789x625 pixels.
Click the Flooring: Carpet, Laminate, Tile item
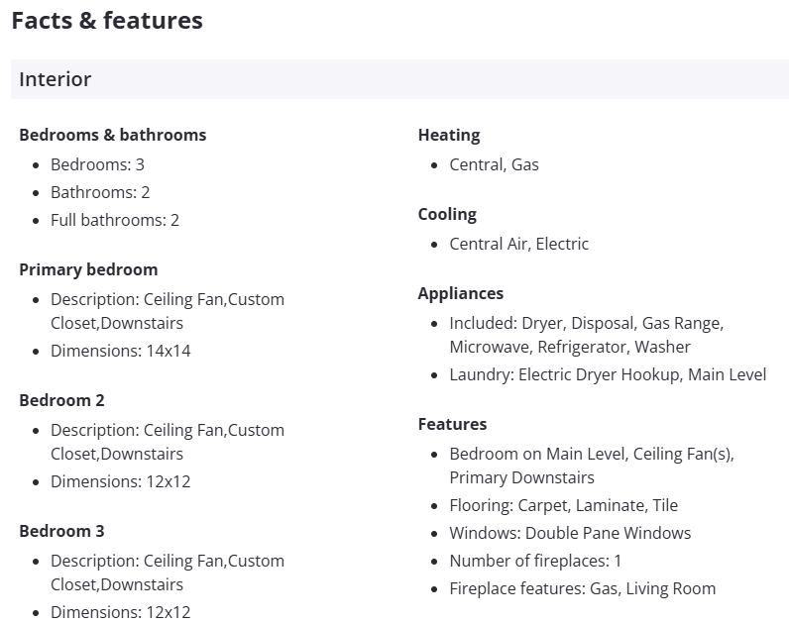click(563, 505)
